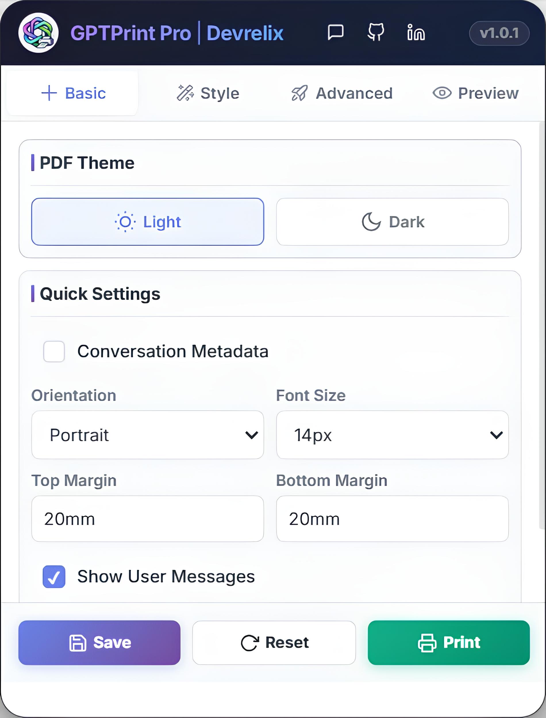The height and width of the screenshot is (718, 546).
Task: Click the Preview tab
Action: pyautogui.click(x=476, y=93)
